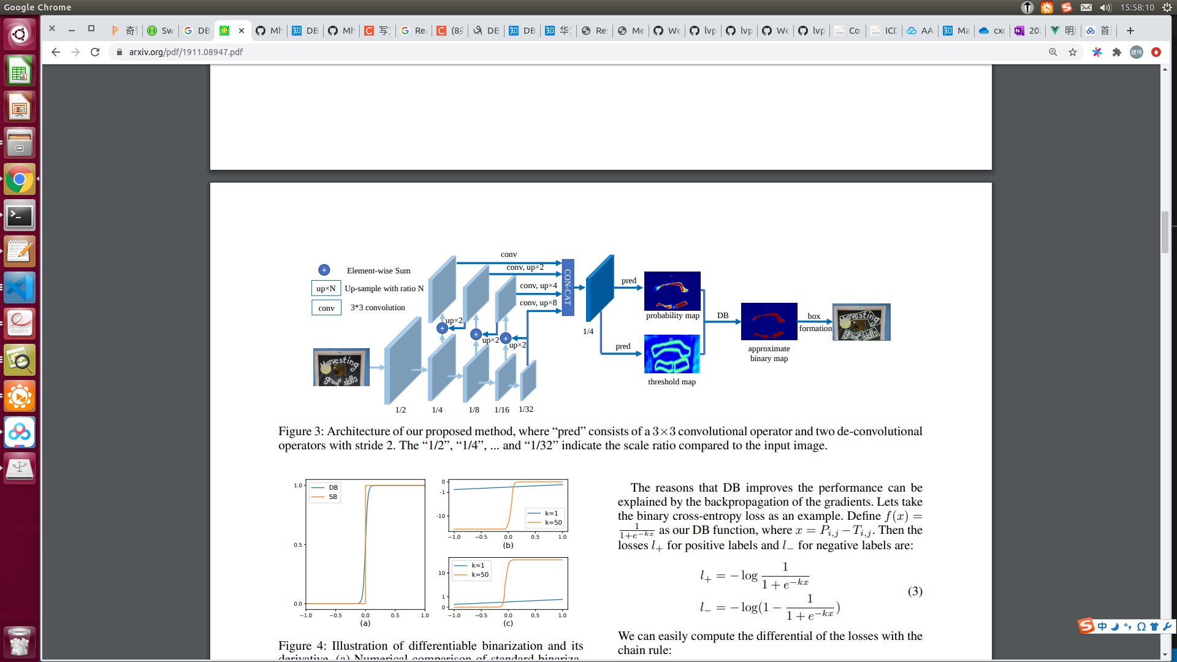Open the Chrome profile avatar
Image resolution: width=1177 pixels, height=662 pixels.
1136,52
